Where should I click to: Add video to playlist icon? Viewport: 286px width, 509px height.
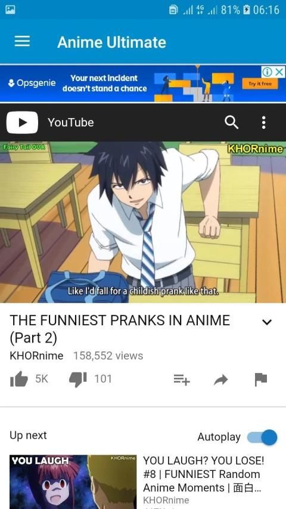(x=182, y=379)
